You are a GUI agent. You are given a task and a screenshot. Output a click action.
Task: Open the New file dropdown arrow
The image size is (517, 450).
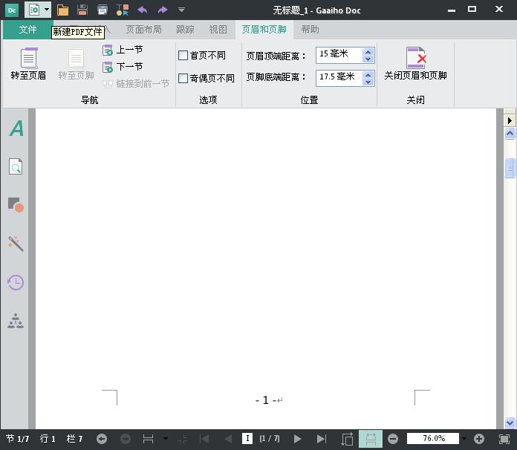coord(47,9)
